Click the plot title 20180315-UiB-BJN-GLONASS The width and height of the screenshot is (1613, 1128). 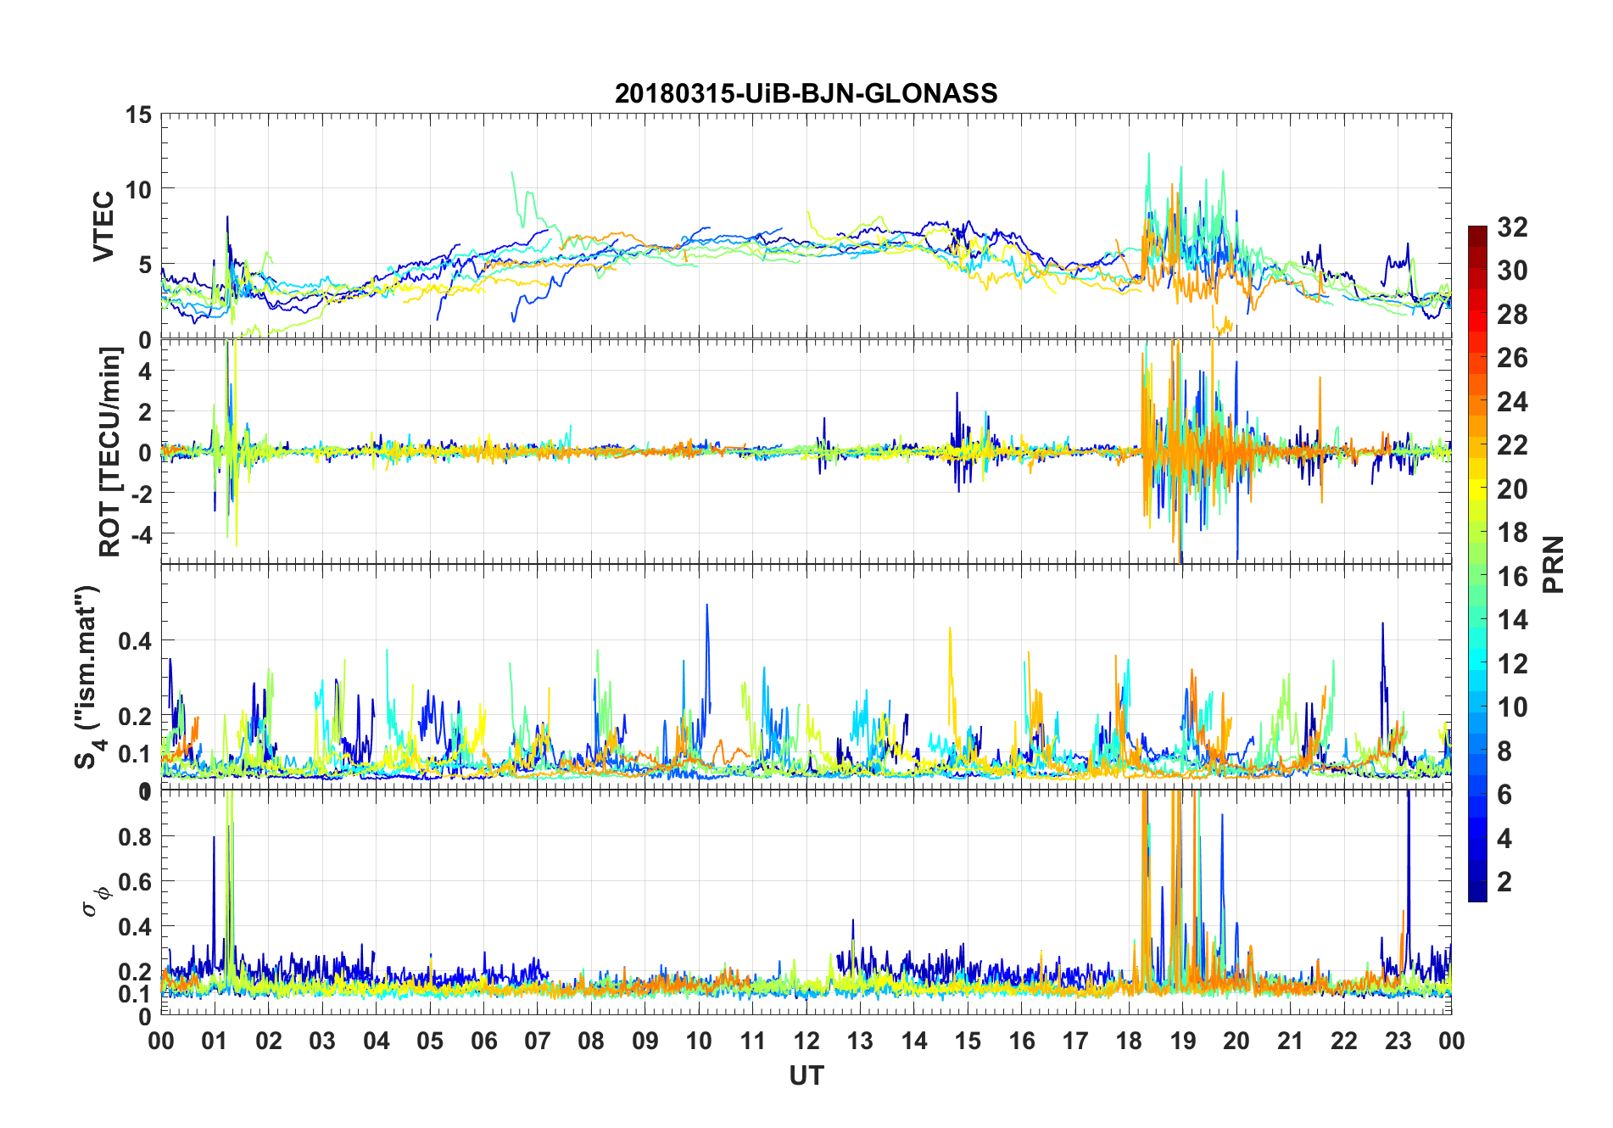(x=806, y=93)
